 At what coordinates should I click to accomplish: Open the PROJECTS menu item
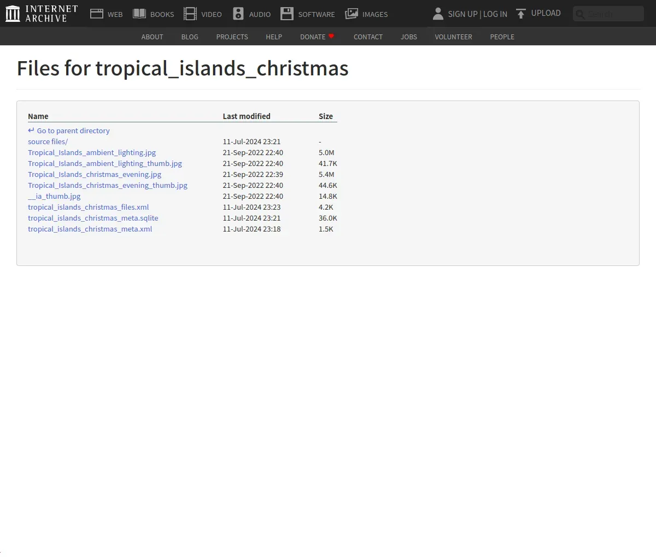pyautogui.click(x=232, y=37)
